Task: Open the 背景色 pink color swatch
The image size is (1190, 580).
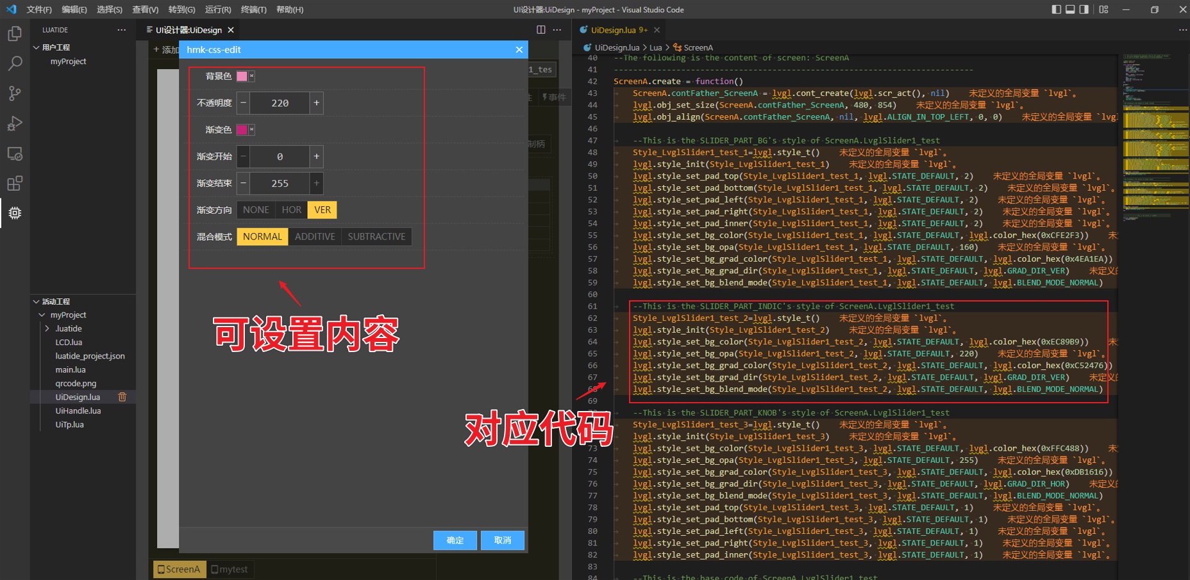Action: click(242, 76)
